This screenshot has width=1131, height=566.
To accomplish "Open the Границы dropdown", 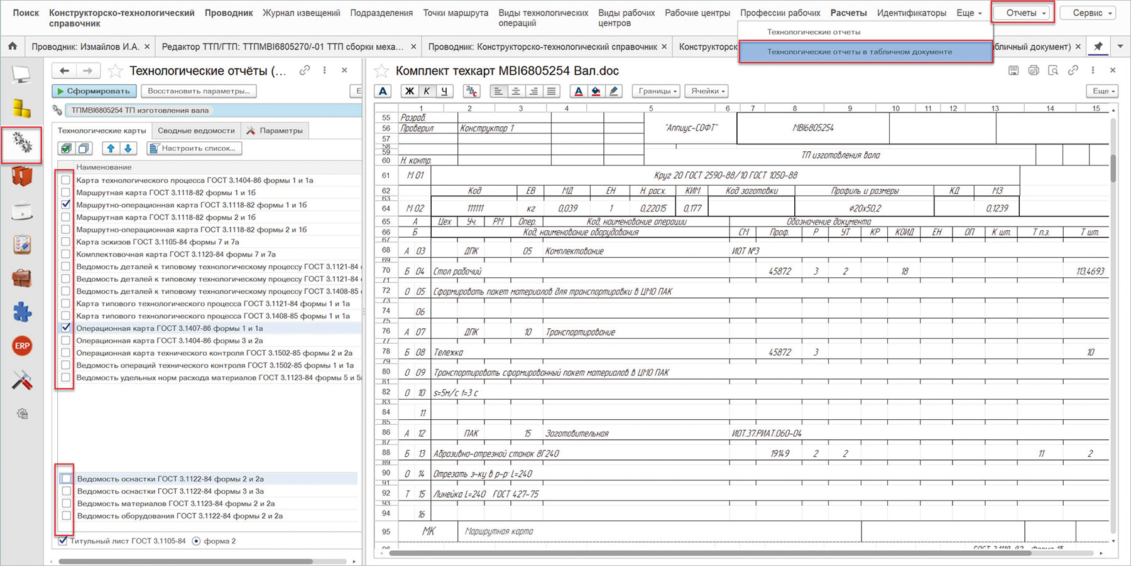I will [x=657, y=91].
